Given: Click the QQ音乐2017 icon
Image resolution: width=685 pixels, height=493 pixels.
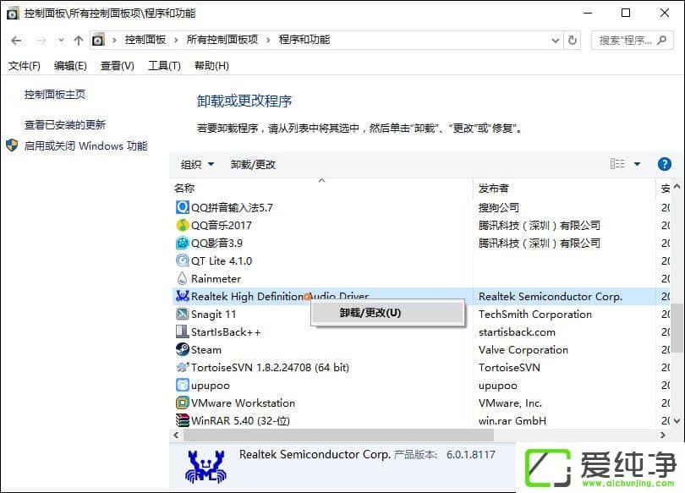Looking at the screenshot, I should coord(183,225).
